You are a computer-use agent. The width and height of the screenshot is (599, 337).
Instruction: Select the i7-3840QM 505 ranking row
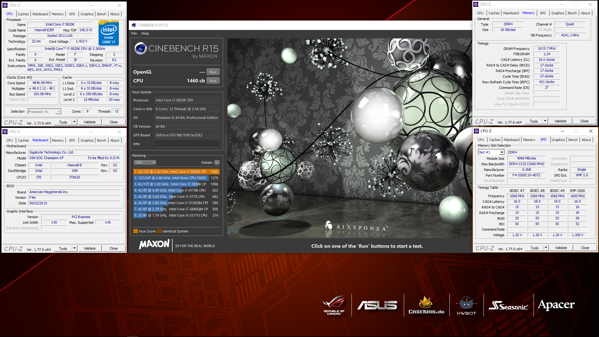pos(176,209)
